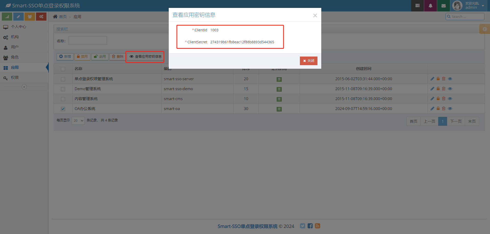Image resolution: width=490 pixels, height=234 pixels.
Task: Check the 单点登录权限管理系统 row checkbox
Action: coord(63,79)
